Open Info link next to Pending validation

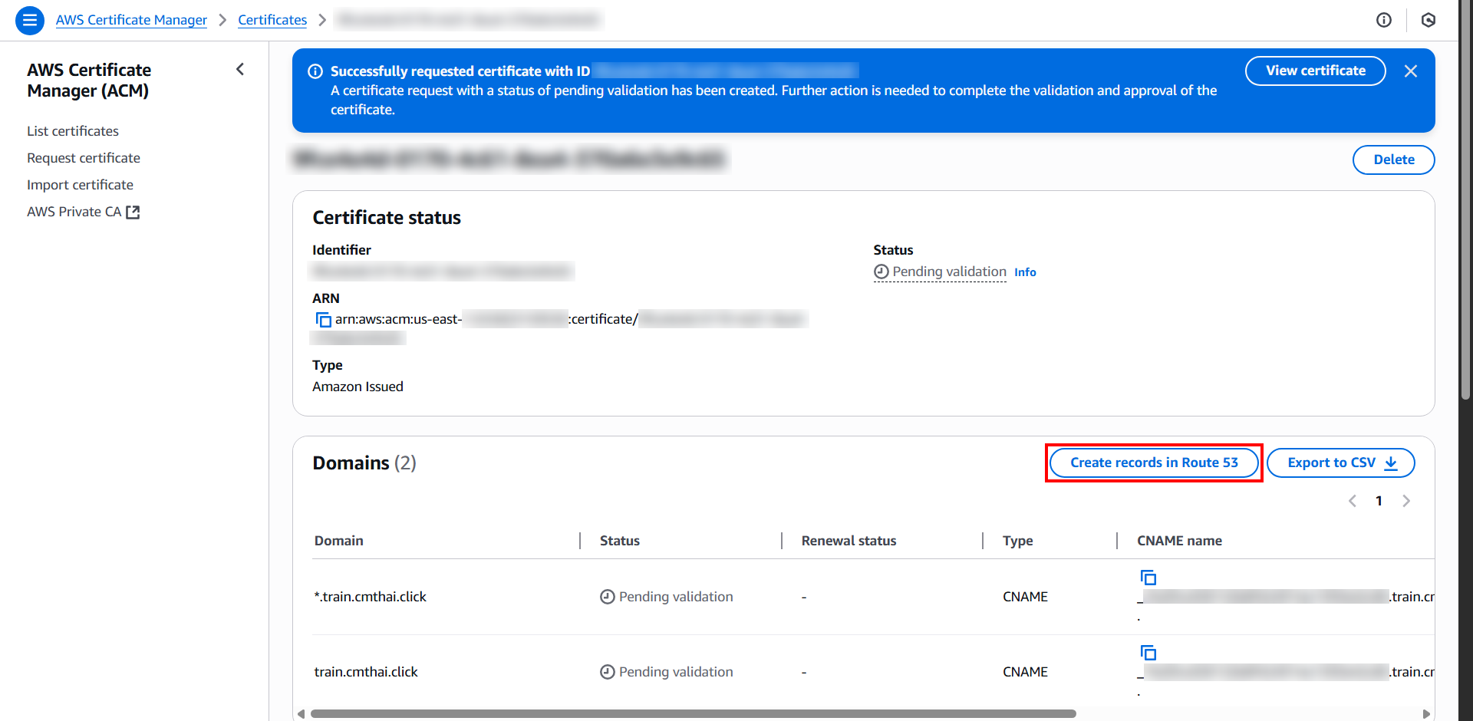(1025, 272)
